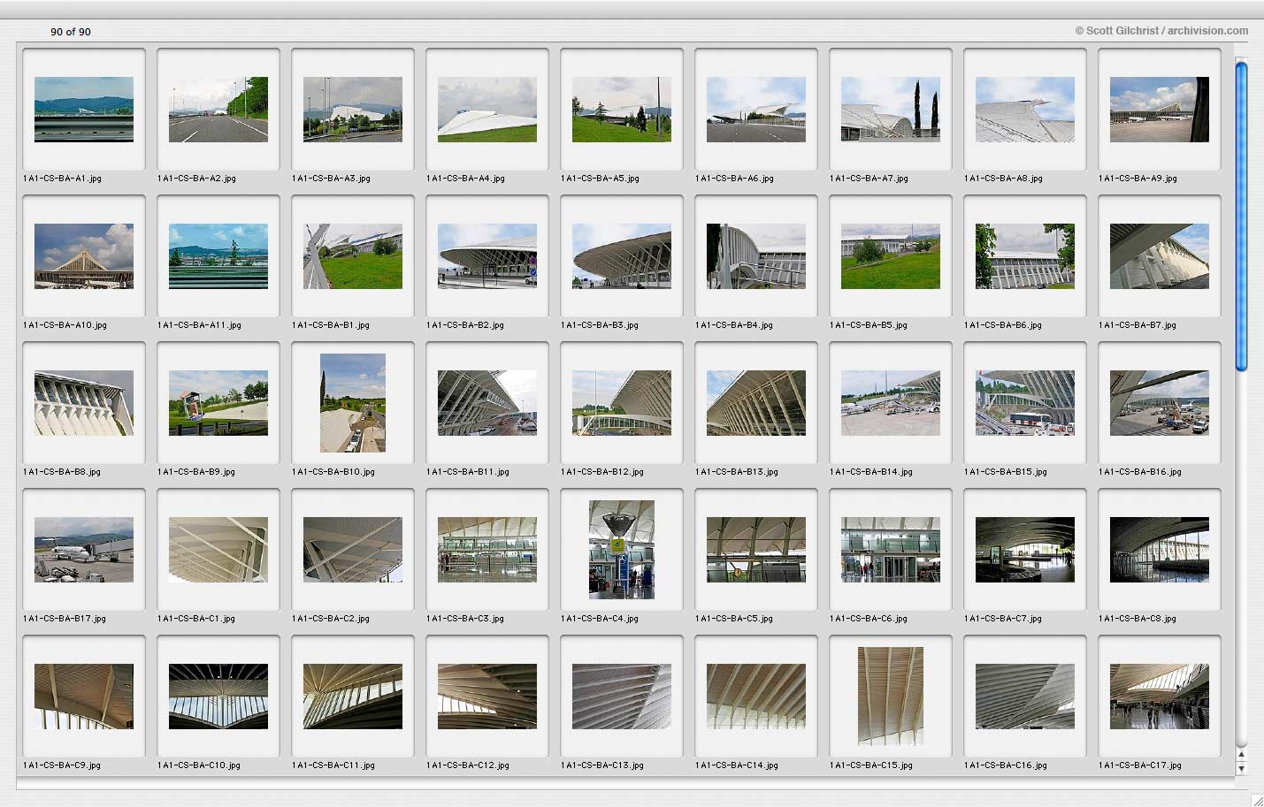This screenshot has width=1264, height=807.
Task: Pick the 1A1-CS-BA-C11.jpg slide
Action: click(353, 697)
